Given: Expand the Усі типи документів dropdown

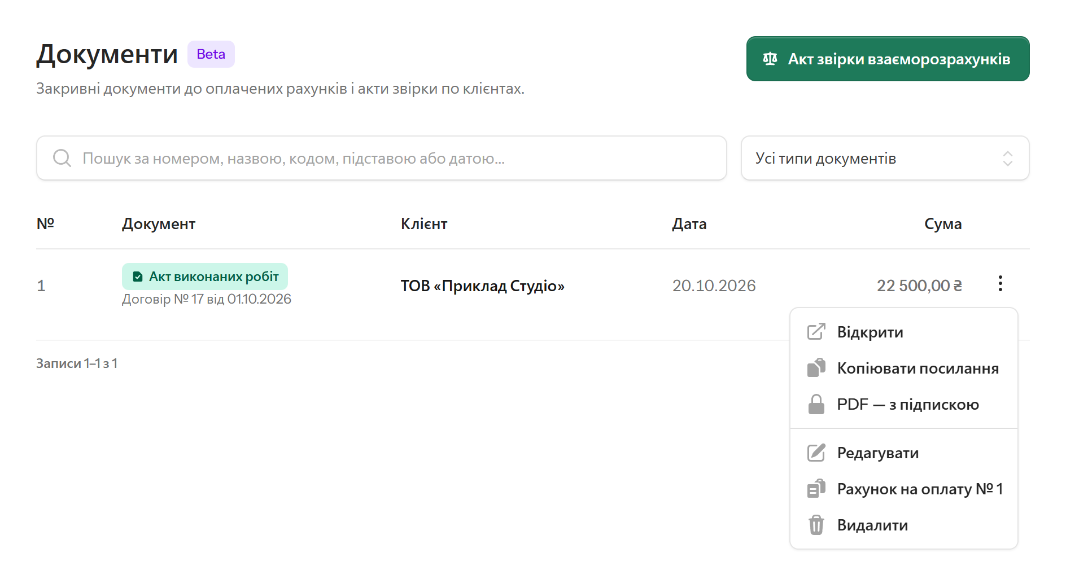Looking at the screenshot, I should tap(885, 158).
